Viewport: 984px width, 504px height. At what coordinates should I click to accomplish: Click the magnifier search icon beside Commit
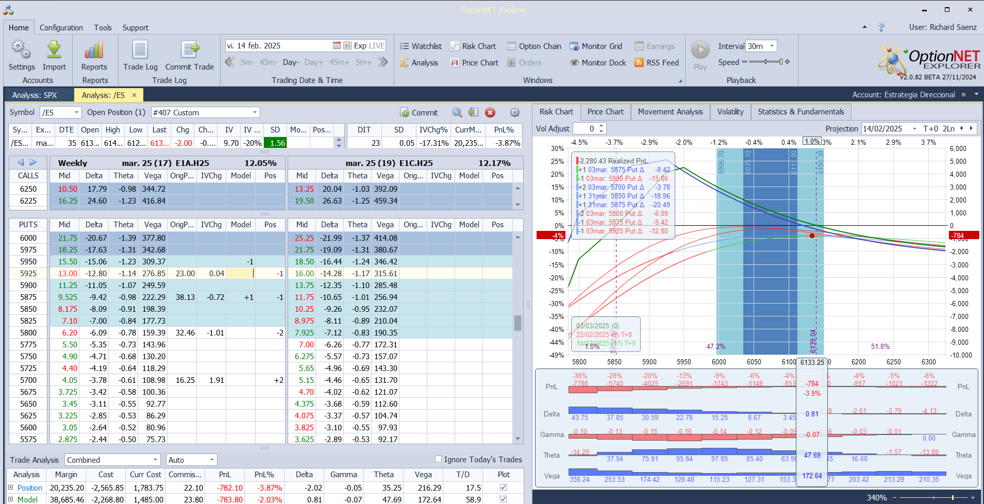point(457,112)
